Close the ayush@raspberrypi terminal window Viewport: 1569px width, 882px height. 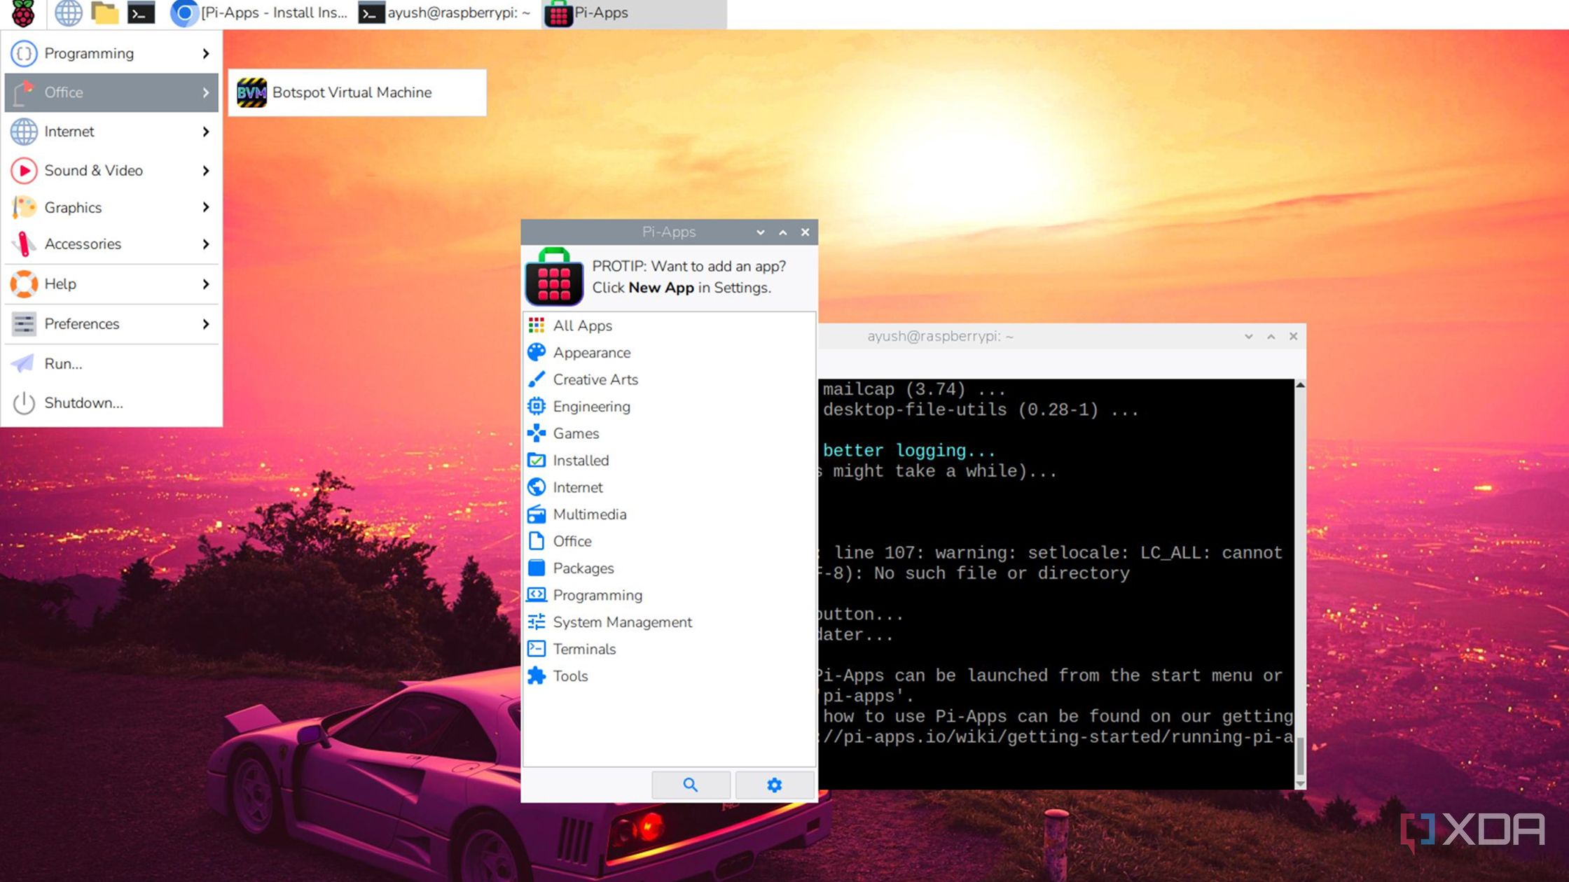coord(1293,337)
